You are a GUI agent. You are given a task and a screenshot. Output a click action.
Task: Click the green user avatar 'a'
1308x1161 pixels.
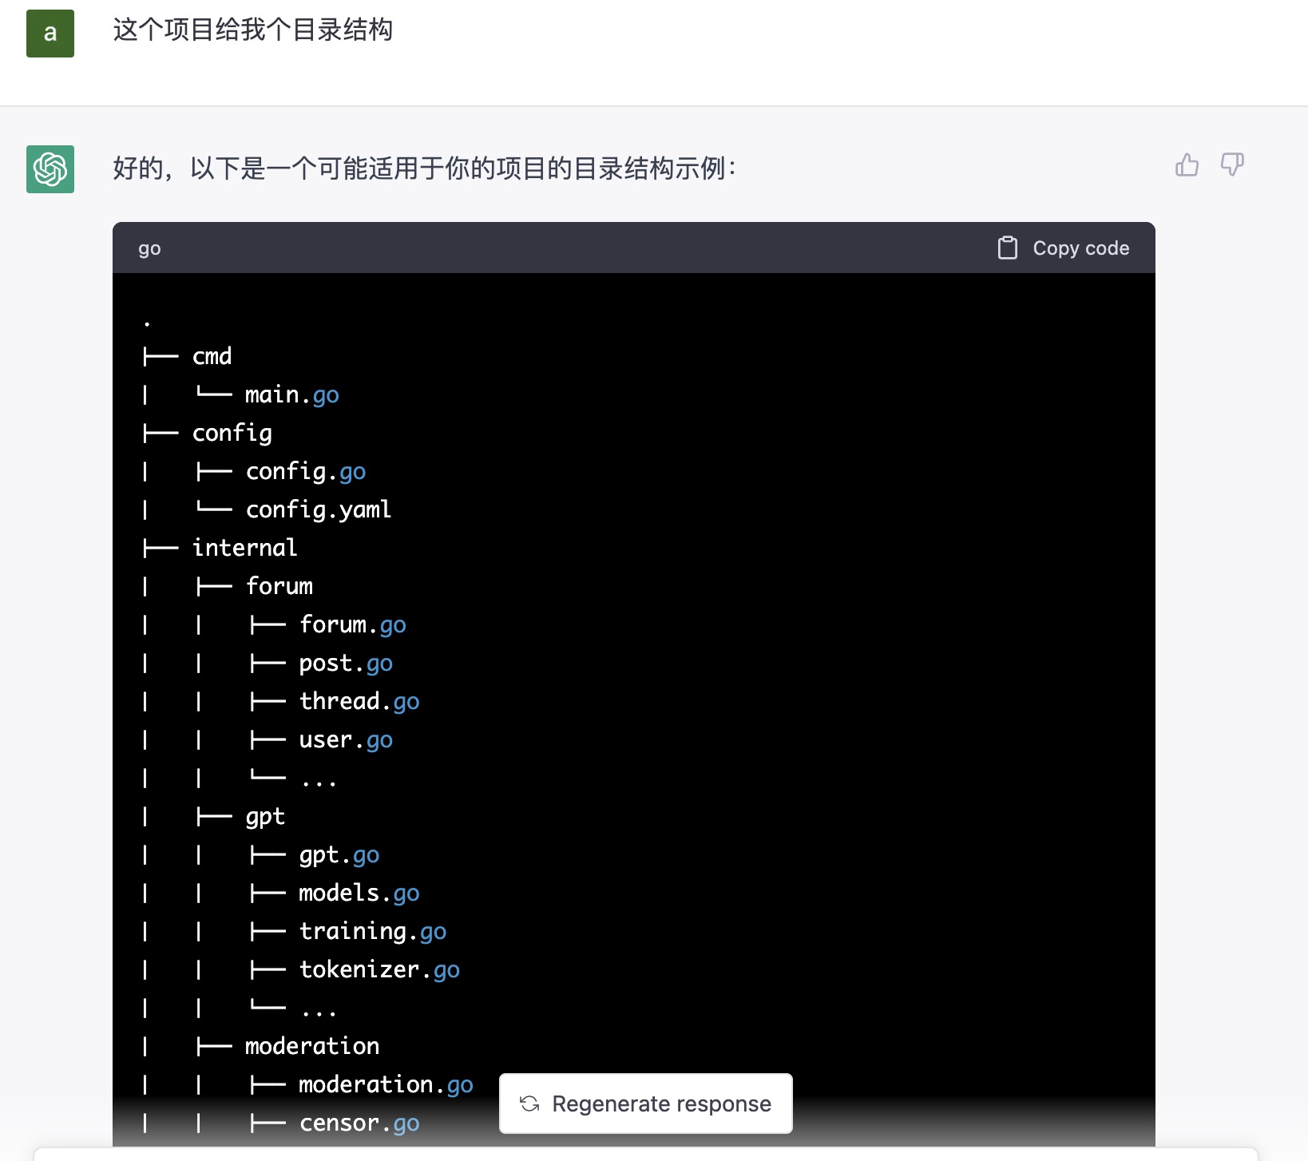point(50,34)
